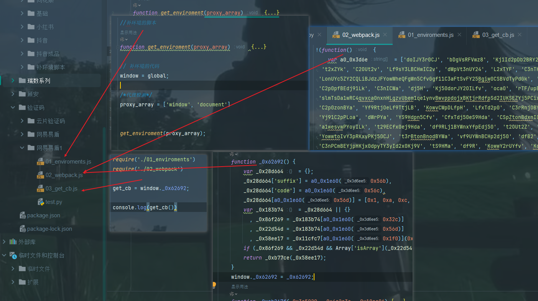Switch to the 02_webpack.js tab
The image size is (538, 301).
coord(359,35)
